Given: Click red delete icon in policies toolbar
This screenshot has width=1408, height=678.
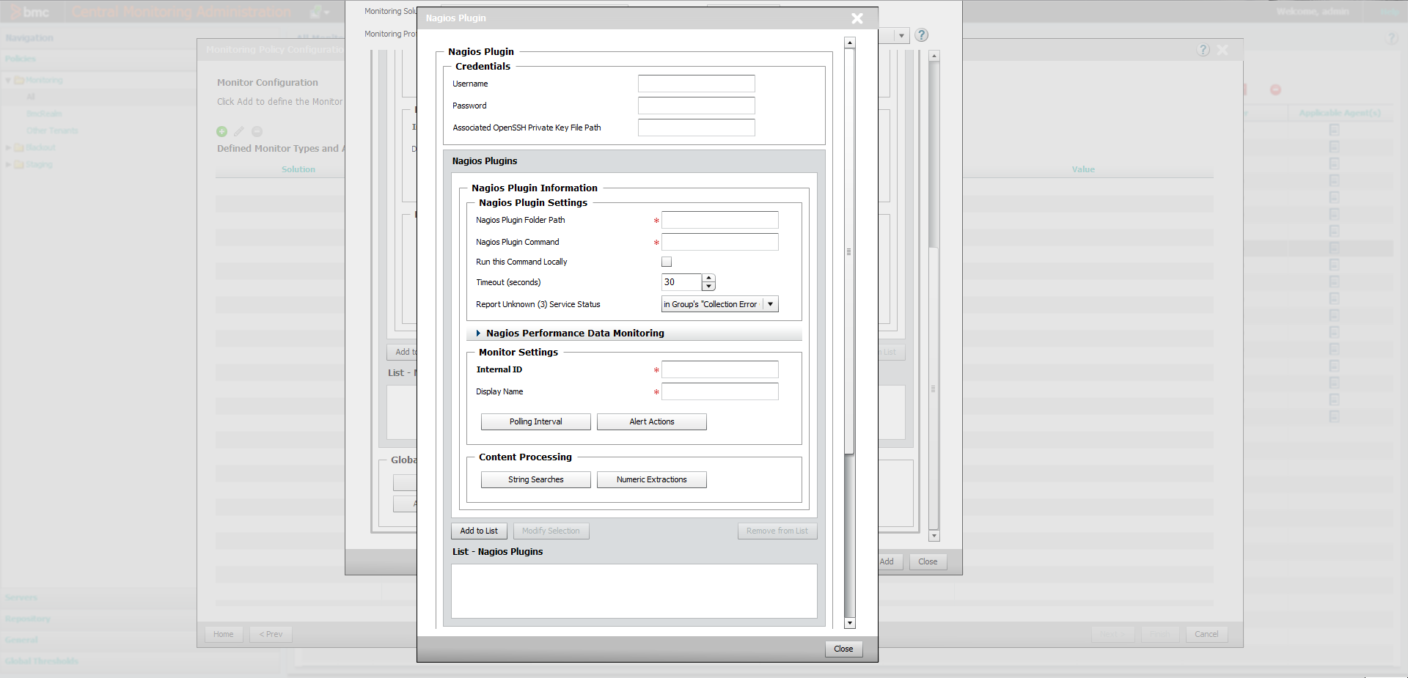Looking at the screenshot, I should pyautogui.click(x=1275, y=89).
